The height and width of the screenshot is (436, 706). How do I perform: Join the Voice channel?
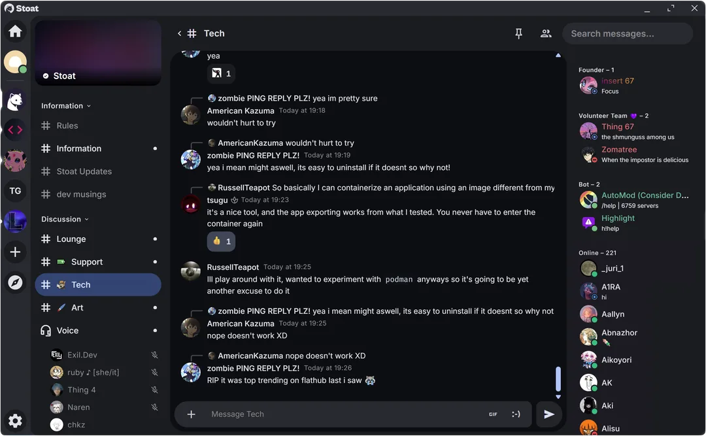coord(98,331)
